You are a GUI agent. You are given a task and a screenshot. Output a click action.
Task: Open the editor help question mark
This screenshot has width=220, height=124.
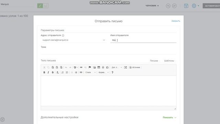click(112, 72)
